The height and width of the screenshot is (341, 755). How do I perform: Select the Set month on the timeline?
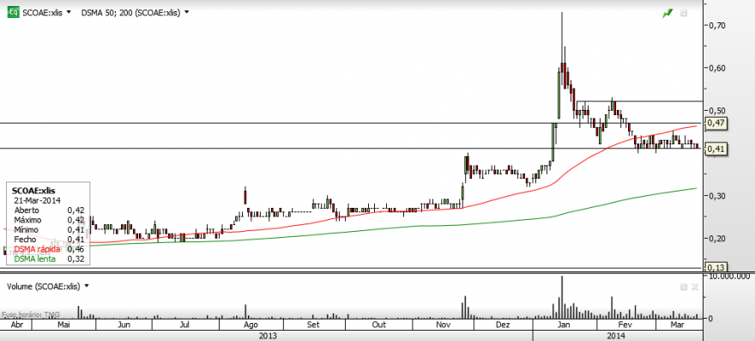(313, 325)
